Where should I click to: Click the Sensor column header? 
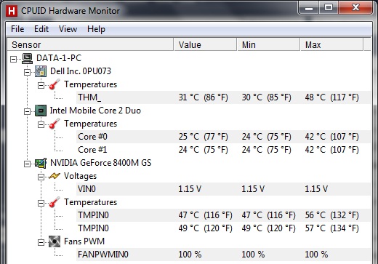coord(90,44)
